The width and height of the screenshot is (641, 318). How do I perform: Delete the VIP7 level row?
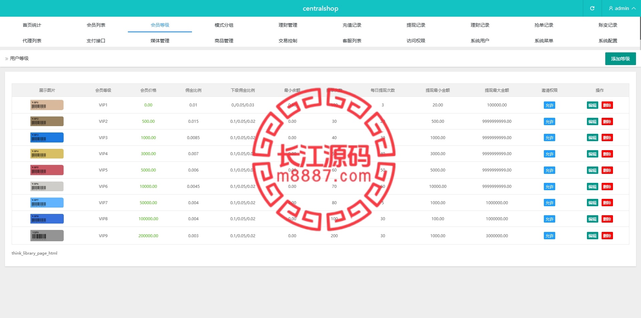(607, 203)
